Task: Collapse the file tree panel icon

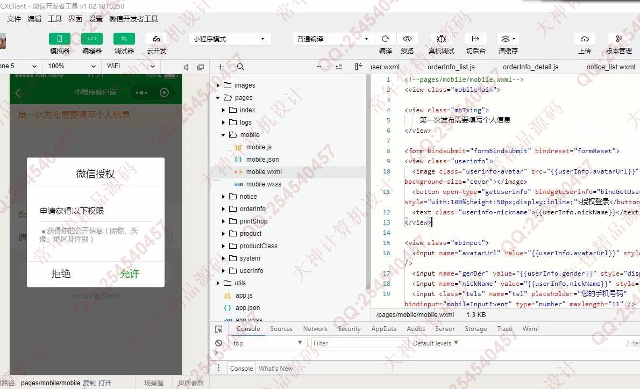Action: (358, 67)
